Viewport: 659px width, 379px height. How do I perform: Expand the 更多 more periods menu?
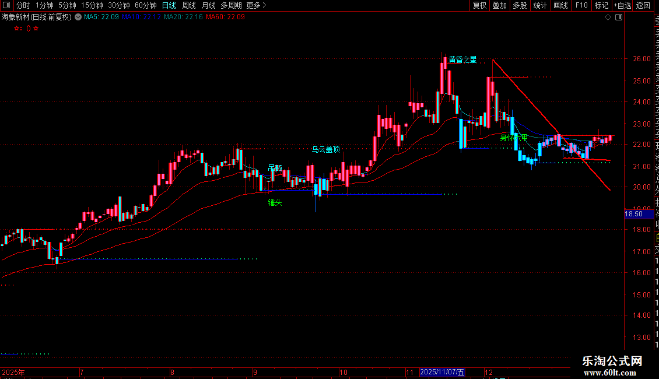pyautogui.click(x=257, y=5)
